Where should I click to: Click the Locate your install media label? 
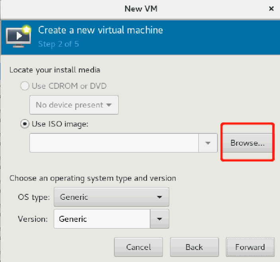[x=55, y=70]
